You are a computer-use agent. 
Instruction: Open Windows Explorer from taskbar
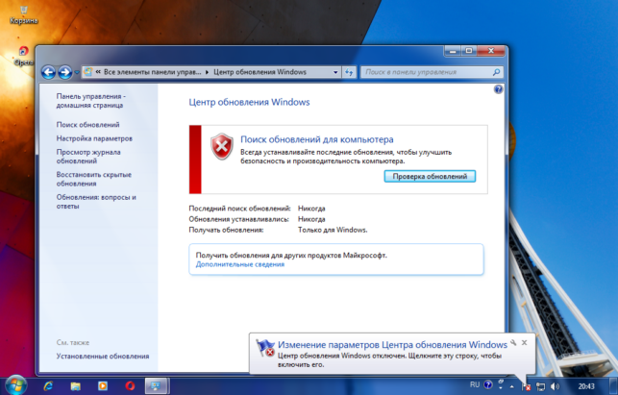(x=75, y=386)
